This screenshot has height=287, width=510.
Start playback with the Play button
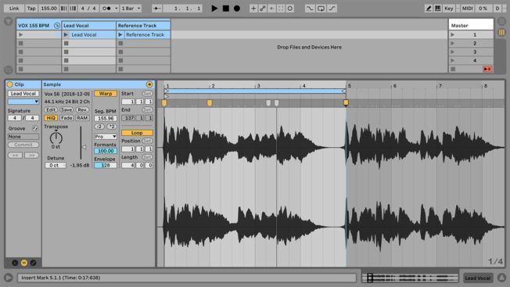point(214,9)
